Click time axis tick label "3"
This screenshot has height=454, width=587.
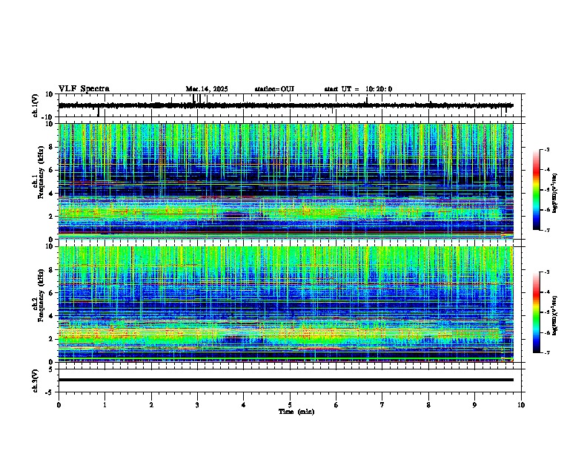pyautogui.click(x=197, y=405)
